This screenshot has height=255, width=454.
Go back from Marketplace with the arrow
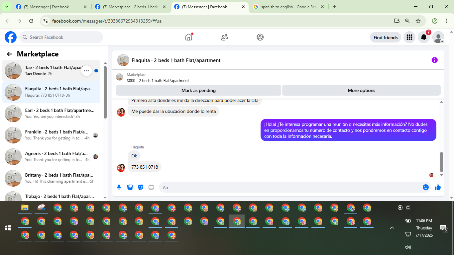pyautogui.click(x=9, y=54)
